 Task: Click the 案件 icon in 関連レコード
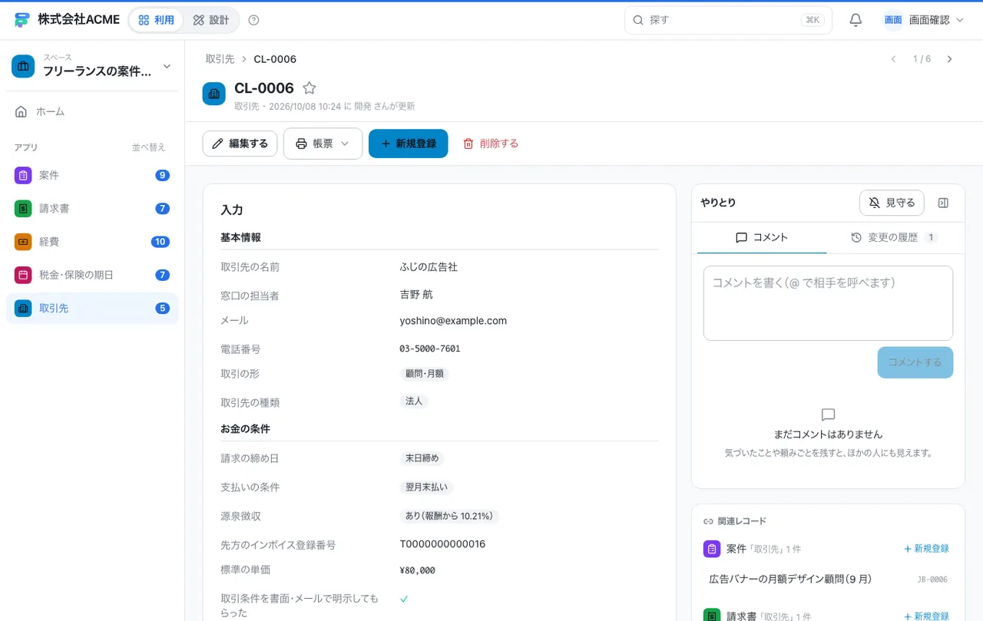pyautogui.click(x=712, y=549)
